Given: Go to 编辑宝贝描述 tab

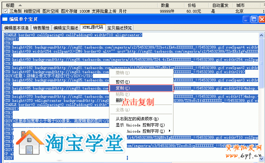Looking at the screenshot, I should [66, 28].
